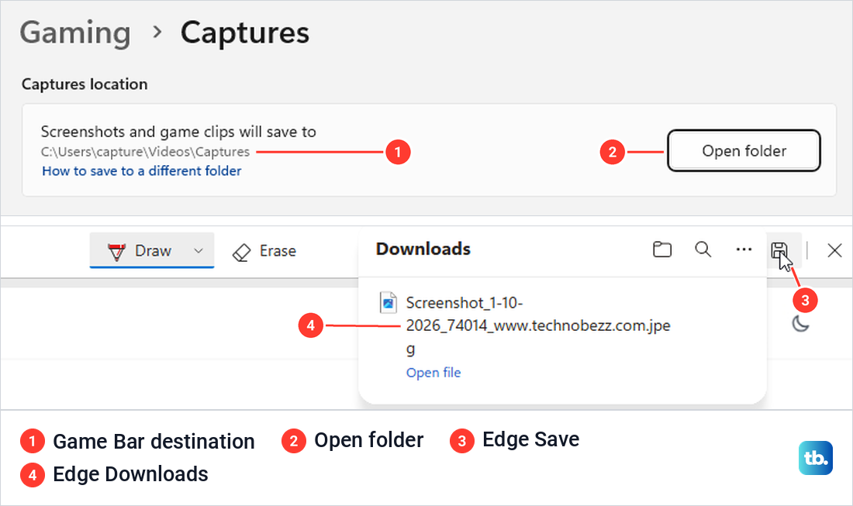Viewport: 853px width, 506px height.
Task: Click the Open folder button
Action: [744, 150]
